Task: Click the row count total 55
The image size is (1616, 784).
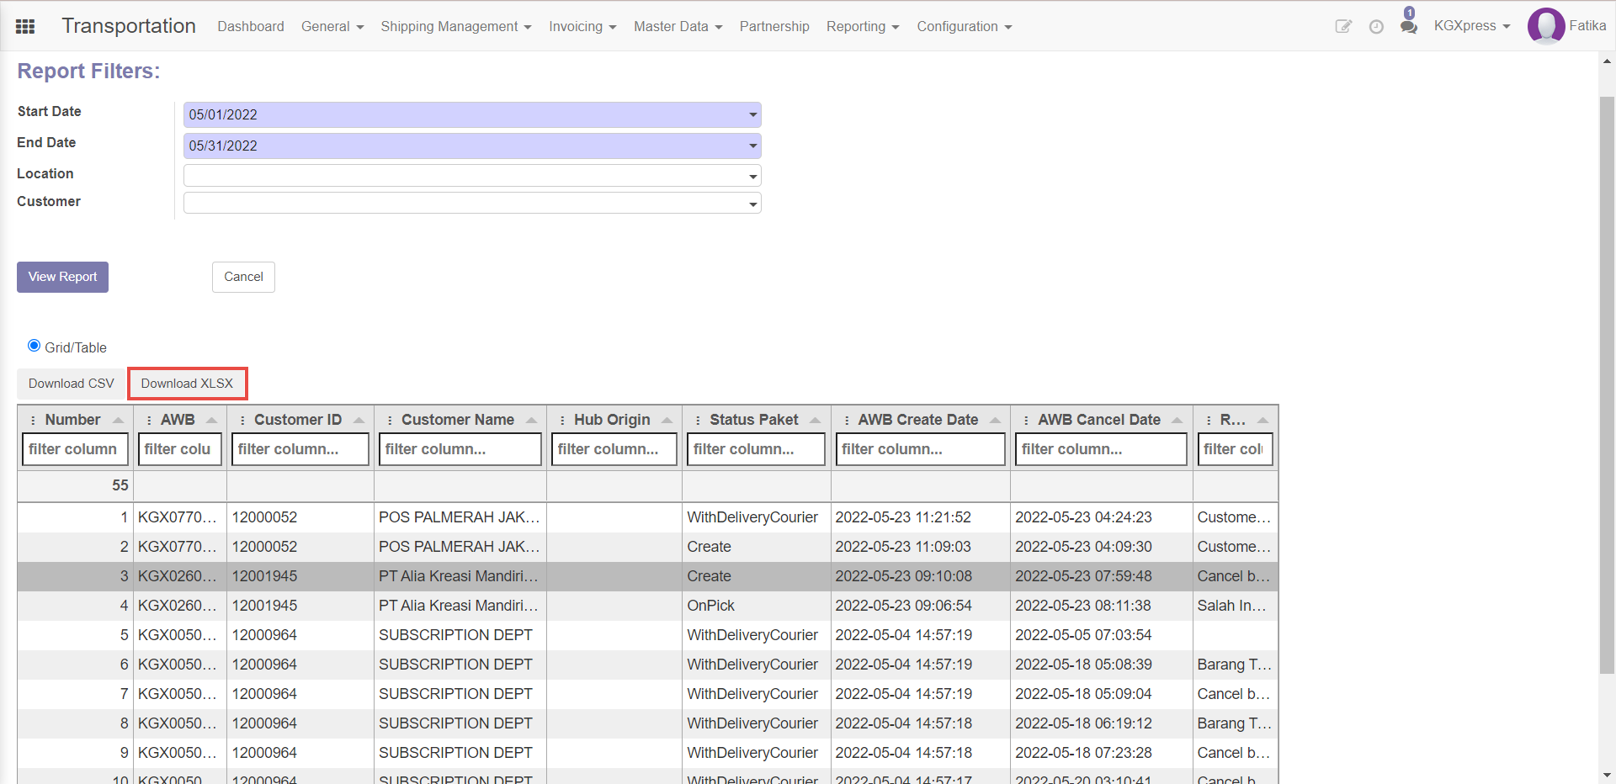Action: 120,485
